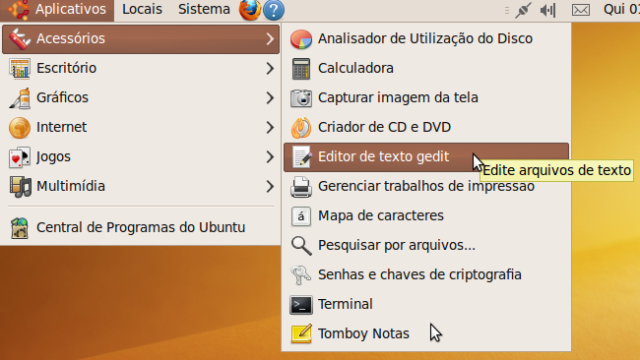Open the mail envelope indicator
Viewport: 640px width, 360px height.
click(x=580, y=10)
